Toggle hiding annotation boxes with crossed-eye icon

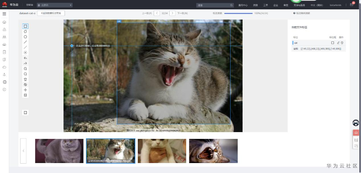(x=25, y=85)
